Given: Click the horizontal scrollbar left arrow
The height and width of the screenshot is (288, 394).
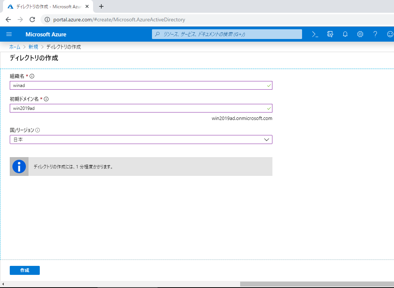Looking at the screenshot, I should point(3,284).
